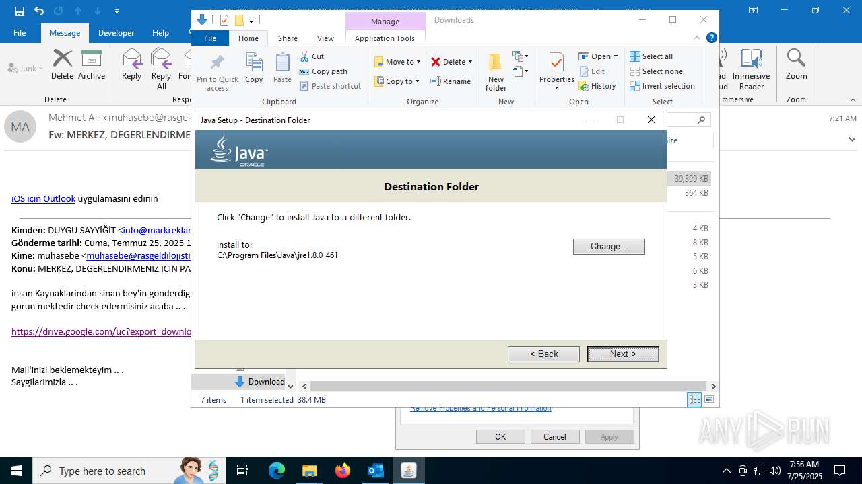Switch to the Developer tab in Outlook
The image size is (862, 484).
[116, 32]
